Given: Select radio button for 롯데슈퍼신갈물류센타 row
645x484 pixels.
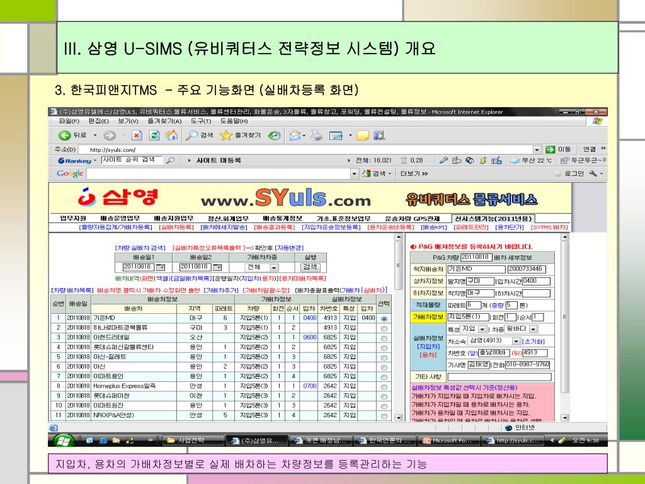Looking at the screenshot, I should (384, 348).
